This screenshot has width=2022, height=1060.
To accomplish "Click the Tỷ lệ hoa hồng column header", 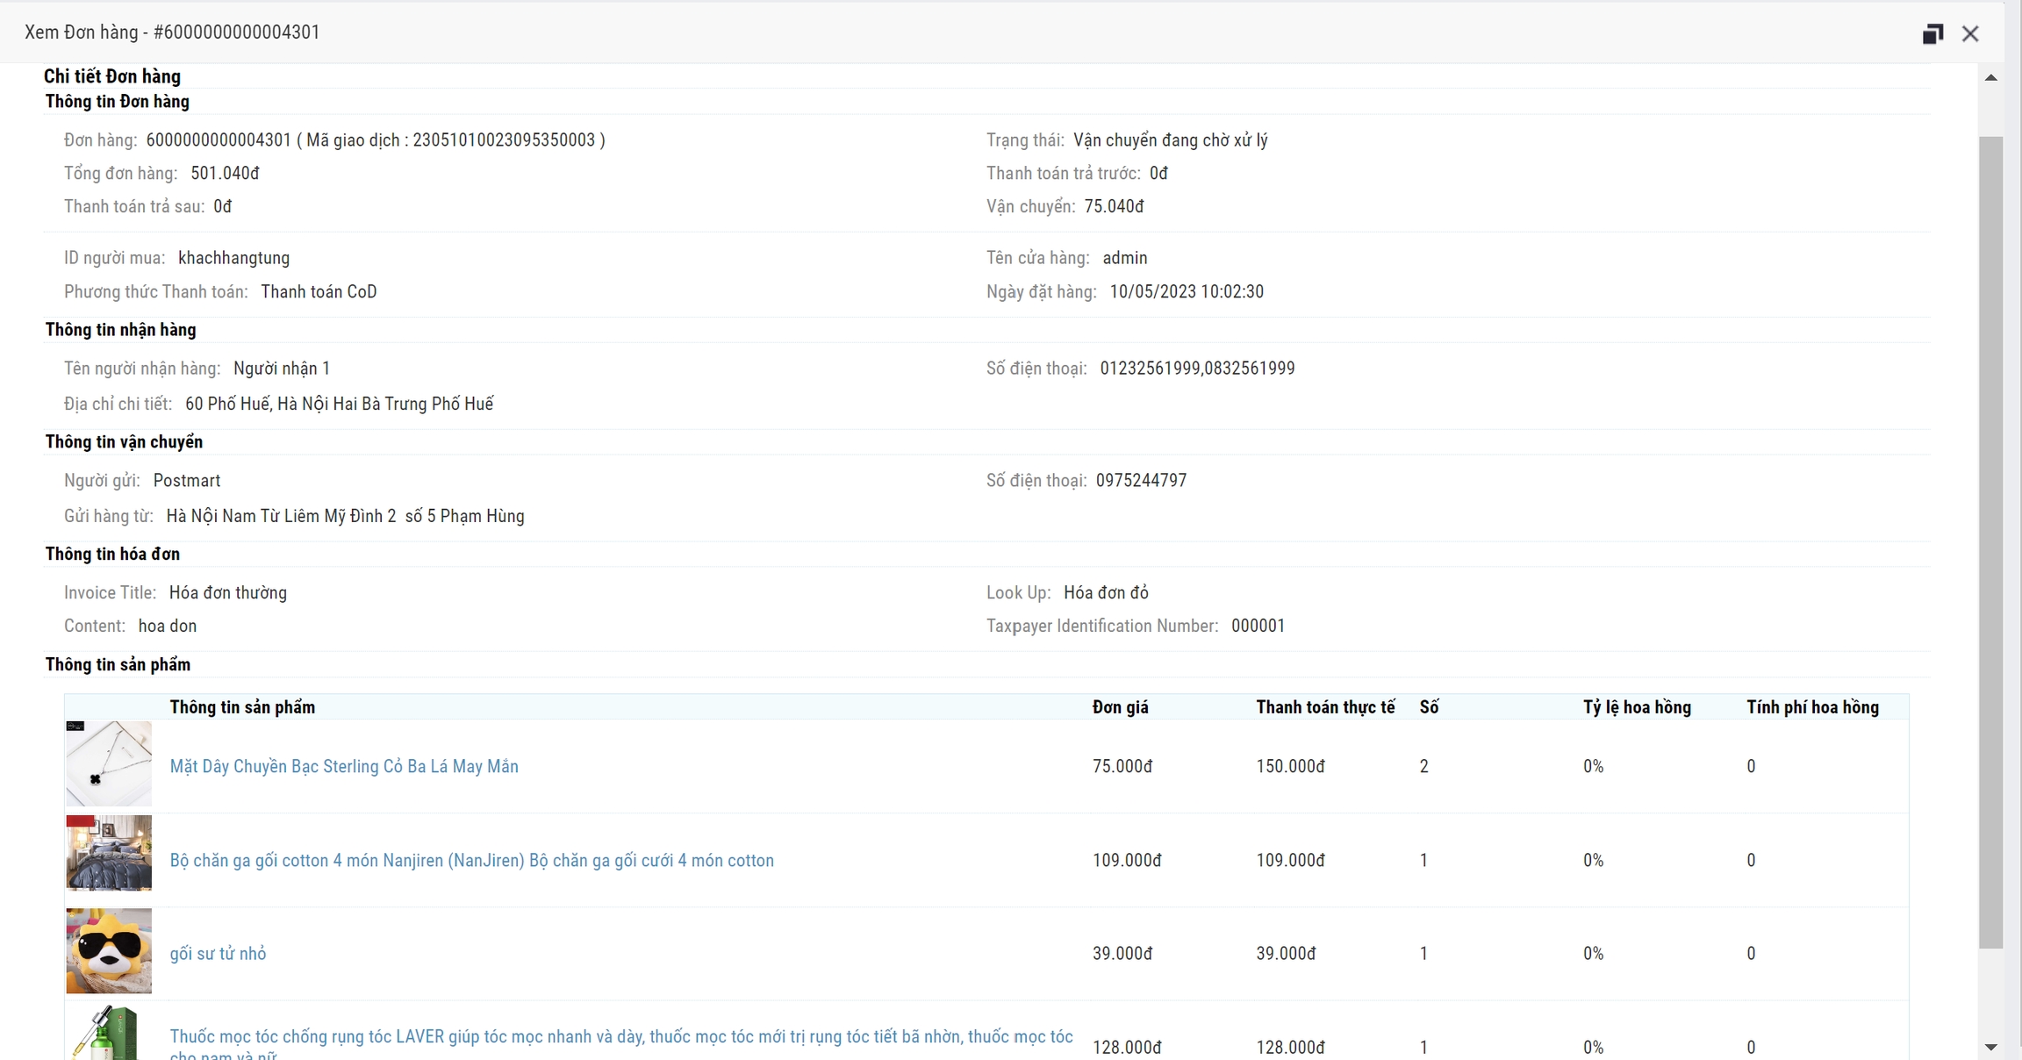I will click(1636, 707).
